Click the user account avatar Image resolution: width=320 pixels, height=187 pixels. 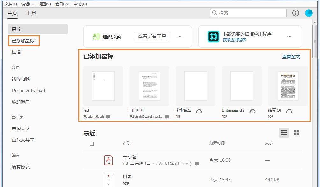(309, 13)
